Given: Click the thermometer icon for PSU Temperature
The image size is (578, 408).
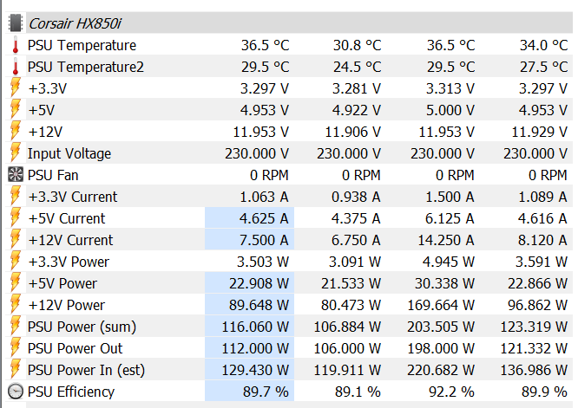Looking at the screenshot, I should point(16,45).
